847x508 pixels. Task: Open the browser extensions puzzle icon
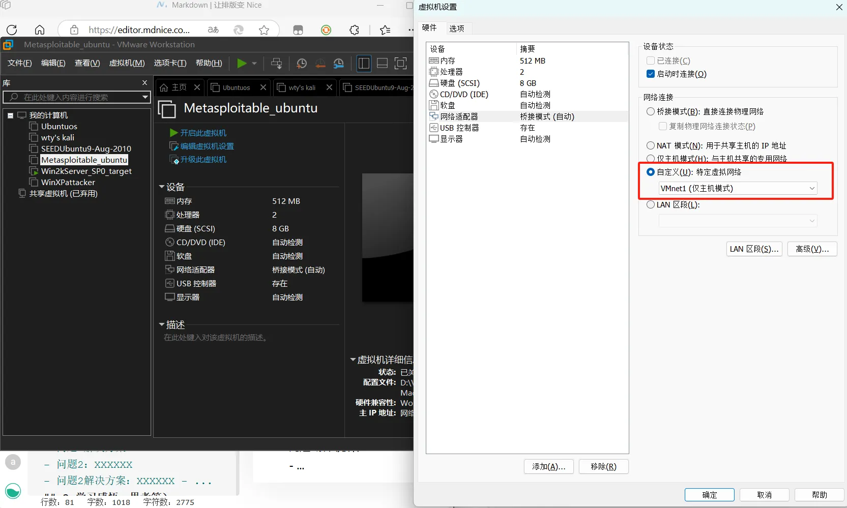[355, 30]
